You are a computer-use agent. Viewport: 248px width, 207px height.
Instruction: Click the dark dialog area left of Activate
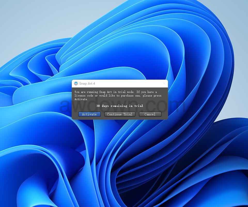tap(75, 114)
